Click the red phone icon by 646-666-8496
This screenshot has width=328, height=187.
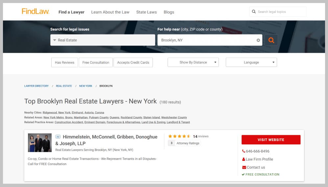coord(244,151)
